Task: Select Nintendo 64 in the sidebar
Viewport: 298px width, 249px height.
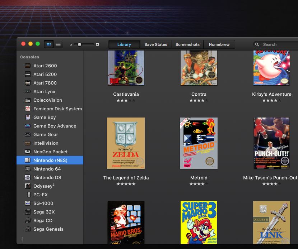Action: pyautogui.click(x=50, y=169)
